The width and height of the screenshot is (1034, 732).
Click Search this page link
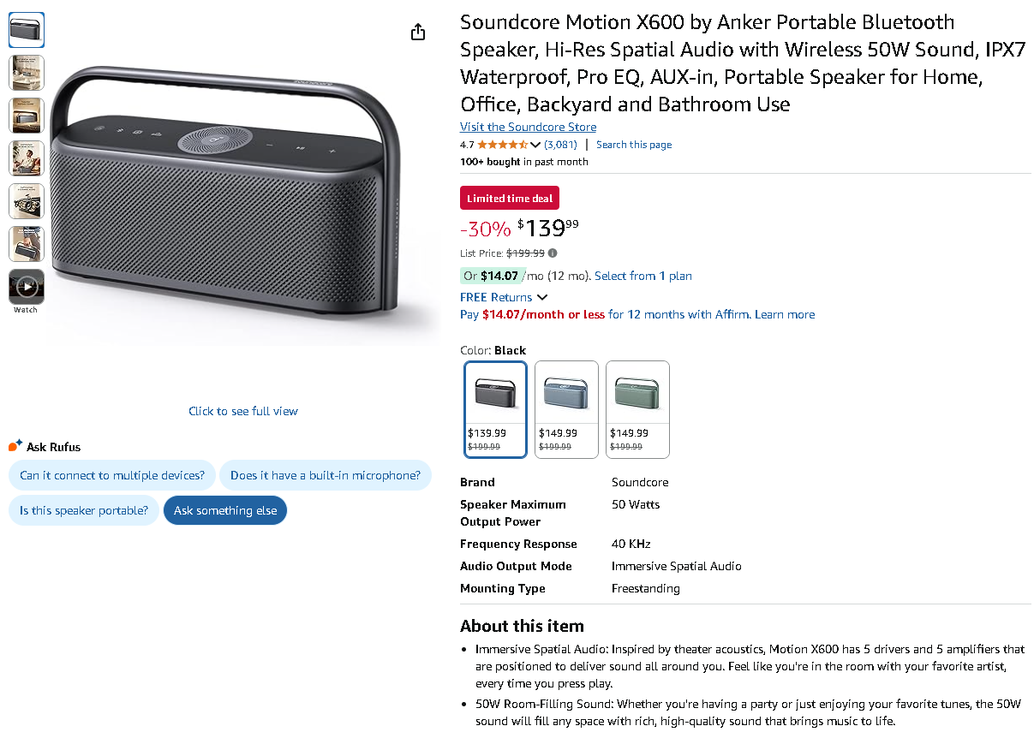[x=634, y=145]
